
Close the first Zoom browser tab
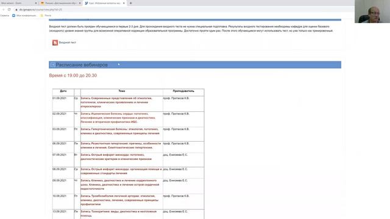coord(36,3)
